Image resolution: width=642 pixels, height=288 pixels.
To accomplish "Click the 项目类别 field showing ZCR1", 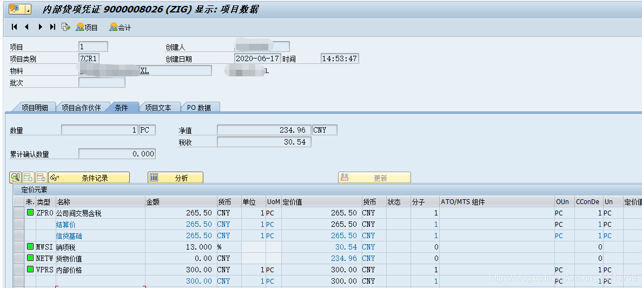I will (89, 58).
